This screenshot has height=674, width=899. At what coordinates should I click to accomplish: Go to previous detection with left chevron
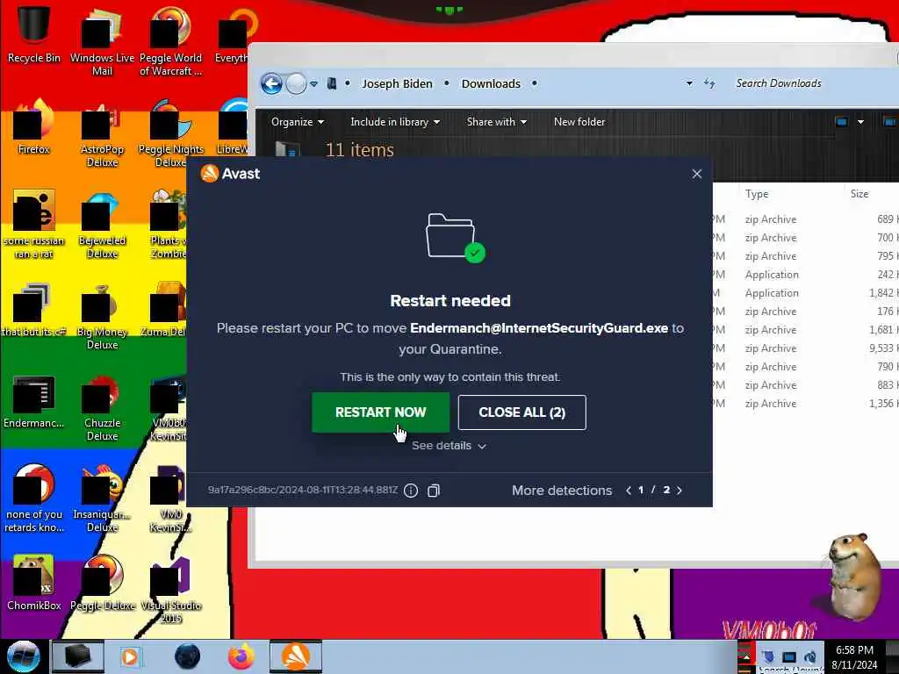[x=629, y=490]
